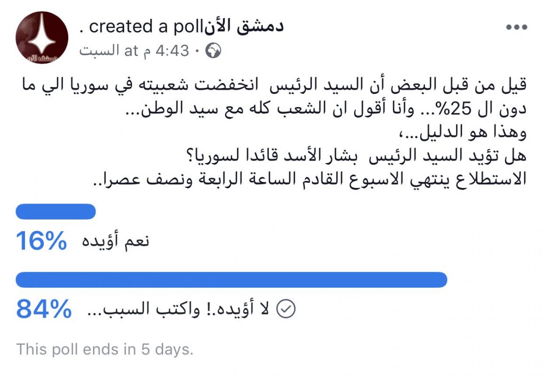Click the 16% vote result bar

[56, 211]
